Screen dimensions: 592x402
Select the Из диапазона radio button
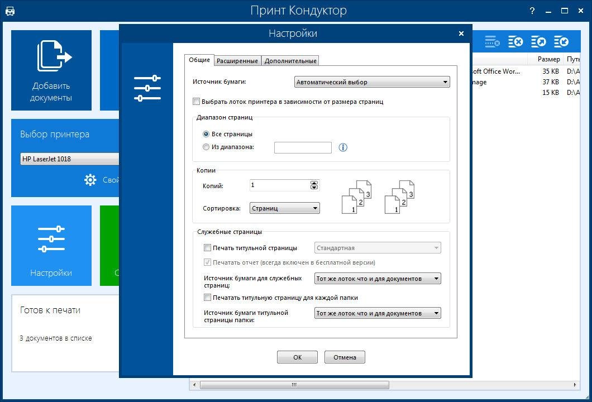[x=206, y=147]
